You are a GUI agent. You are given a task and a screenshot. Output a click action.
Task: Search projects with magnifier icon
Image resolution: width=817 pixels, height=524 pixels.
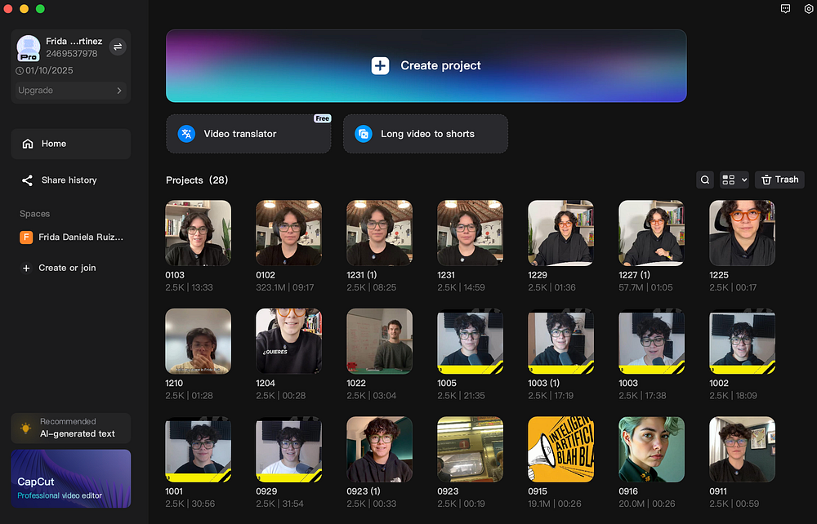[704, 180]
